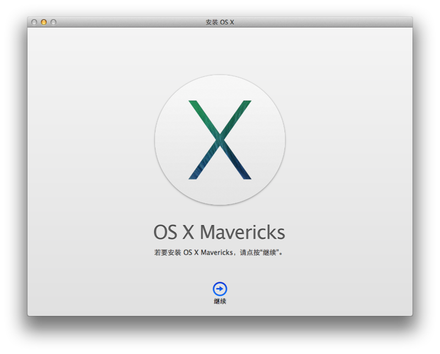Click the gray close button in the title bar
The width and height of the screenshot is (440, 354).
tap(34, 22)
